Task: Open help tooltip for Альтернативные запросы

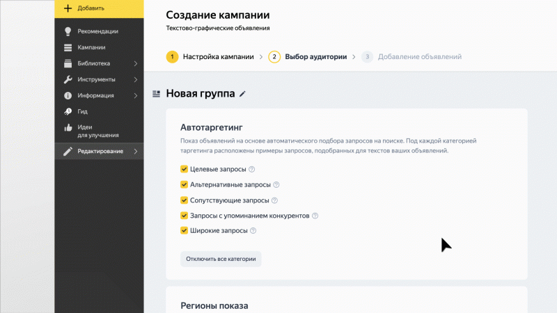Action: coord(276,185)
